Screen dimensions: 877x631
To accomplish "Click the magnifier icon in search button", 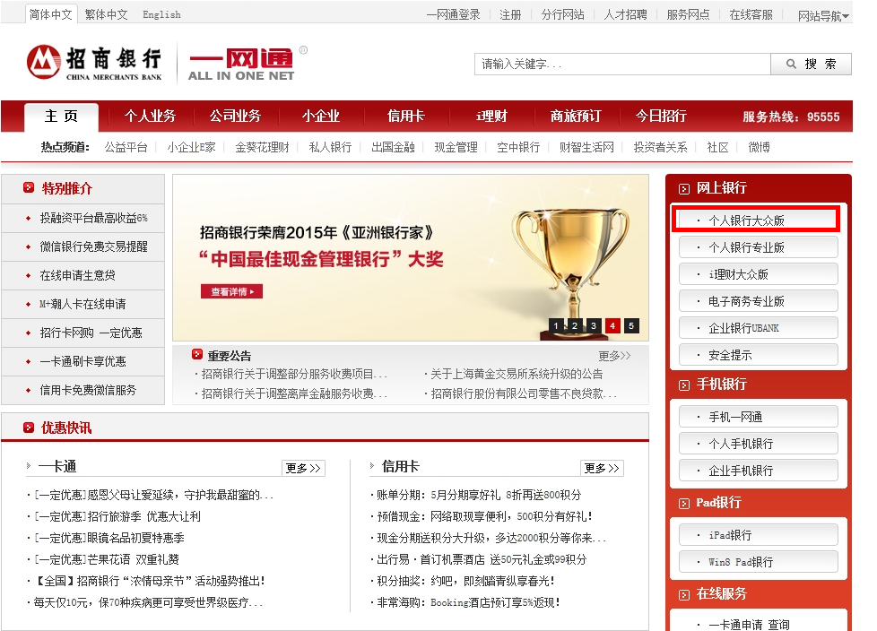I will click(791, 64).
